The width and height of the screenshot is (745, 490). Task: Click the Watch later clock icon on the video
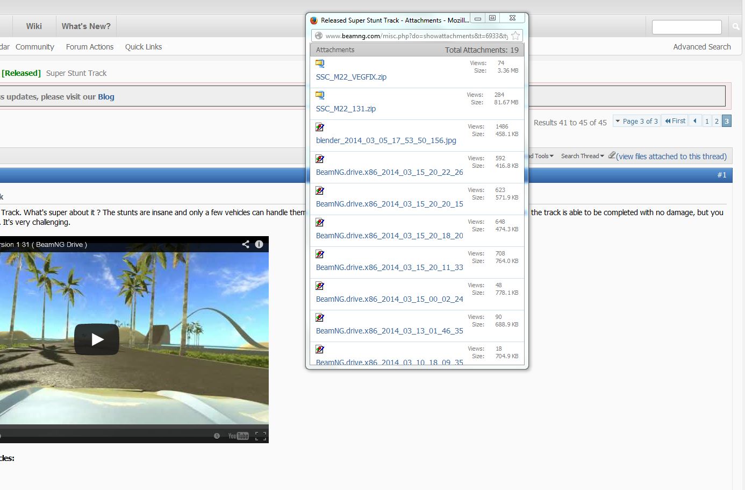point(217,436)
